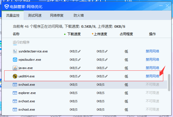Click the 名称 column header
This screenshot has height=117, width=173.
pos(16,34)
